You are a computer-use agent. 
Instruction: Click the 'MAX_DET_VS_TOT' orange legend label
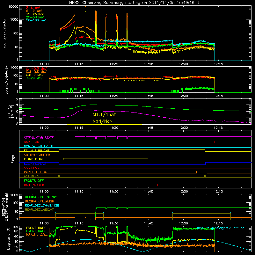(x=40, y=234)
